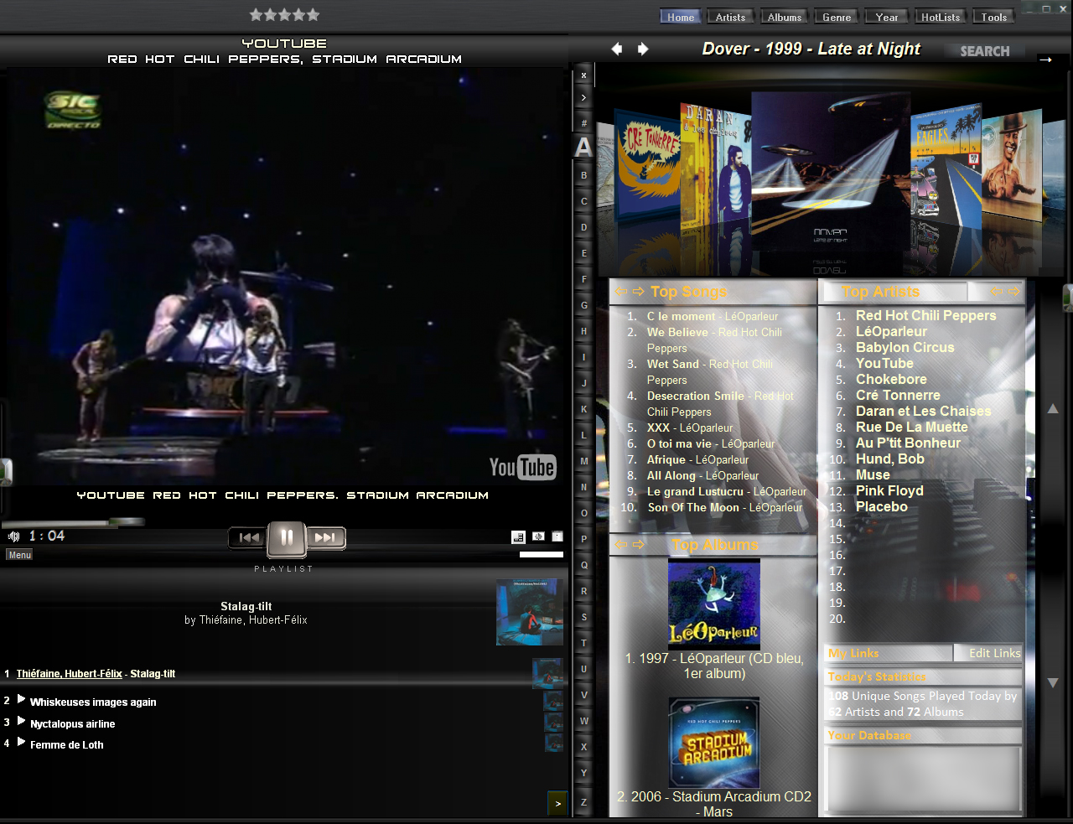The width and height of the screenshot is (1073, 824).
Task: Expand the alphabet bar with > button
Action: tap(583, 98)
